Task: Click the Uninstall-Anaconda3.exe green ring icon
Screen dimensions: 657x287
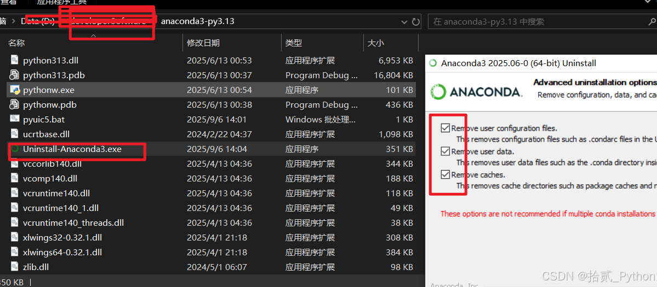Action: (15, 148)
